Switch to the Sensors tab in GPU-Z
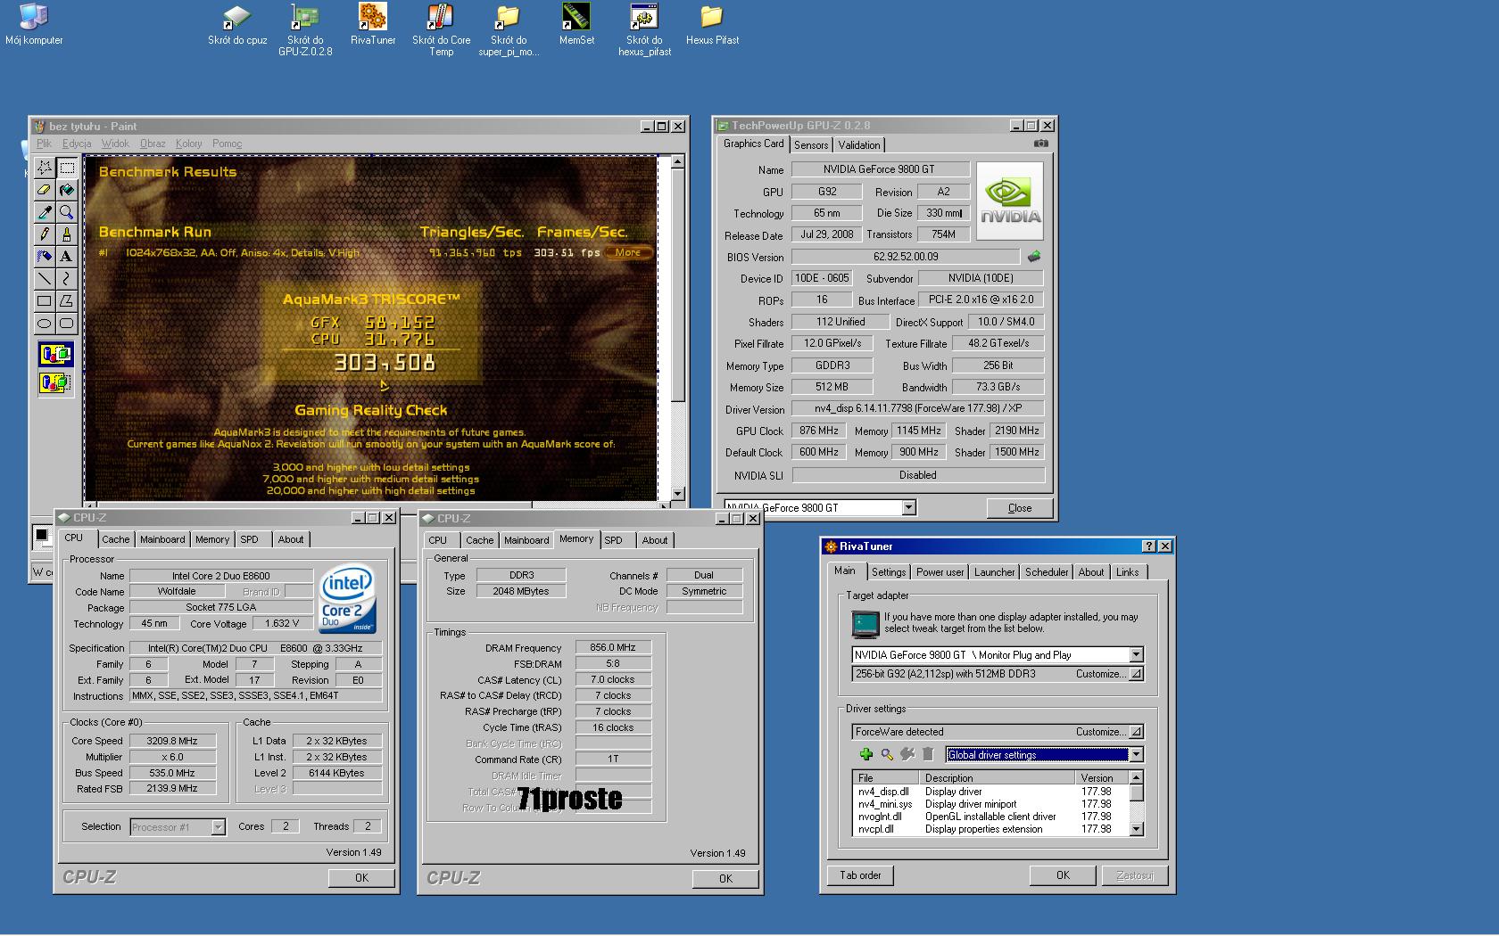 (x=811, y=145)
